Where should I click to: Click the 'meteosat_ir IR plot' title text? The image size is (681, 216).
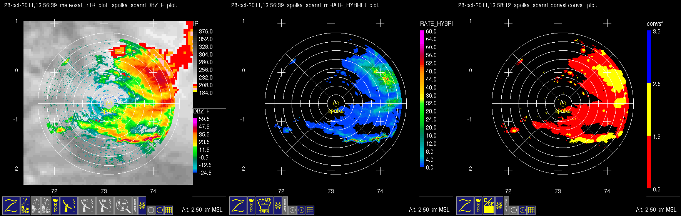pos(84,5)
